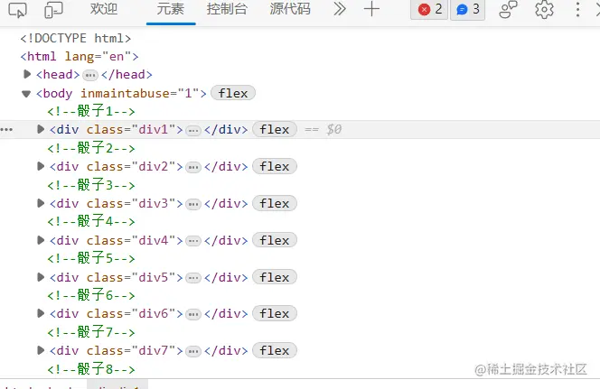Select the <!DOCTYPE html> line
Viewport: 600px width, 389px height.
coord(76,38)
